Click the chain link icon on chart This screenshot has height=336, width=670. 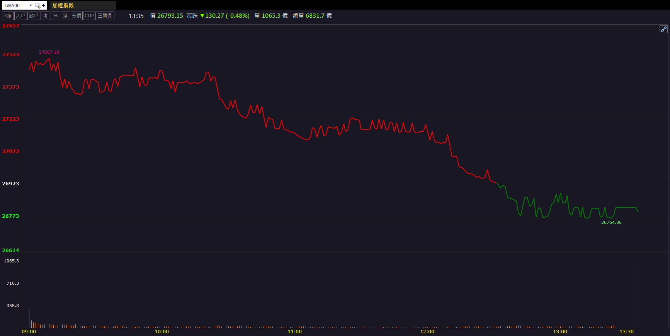pyautogui.click(x=663, y=29)
